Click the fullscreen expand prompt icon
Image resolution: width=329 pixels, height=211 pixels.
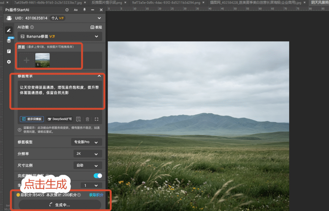[96, 119]
